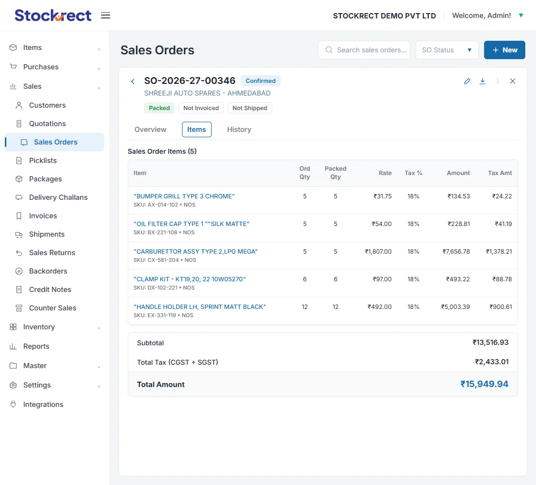
Task: Click the SKU: CX-581-204 text
Action: tap(156, 260)
